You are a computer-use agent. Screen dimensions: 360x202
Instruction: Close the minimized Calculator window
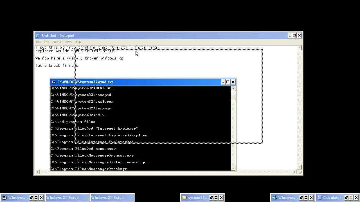(356, 198)
